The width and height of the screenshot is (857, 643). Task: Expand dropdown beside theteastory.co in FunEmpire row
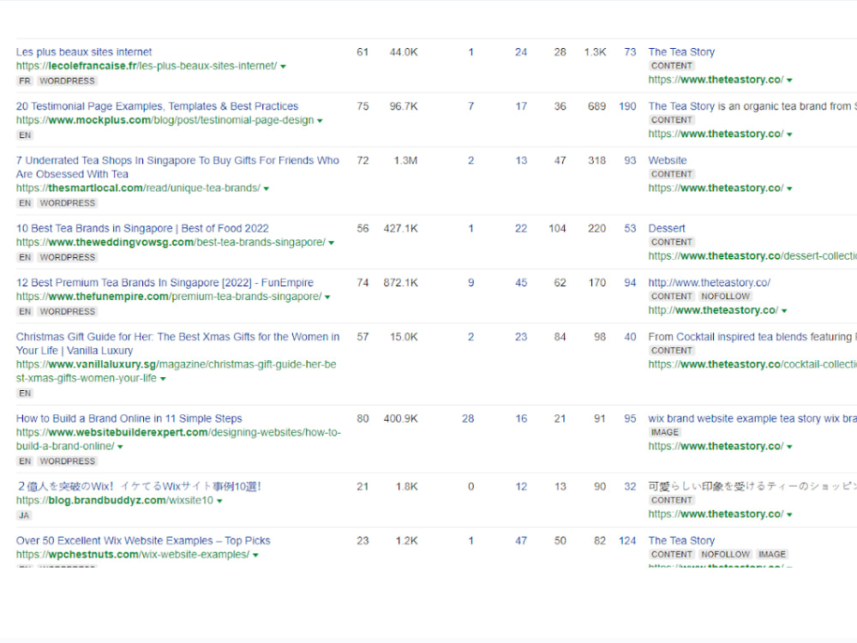tap(784, 310)
